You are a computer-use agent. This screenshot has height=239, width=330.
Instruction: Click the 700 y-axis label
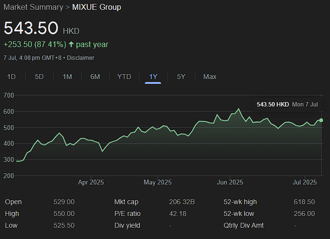pyautogui.click(x=9, y=95)
